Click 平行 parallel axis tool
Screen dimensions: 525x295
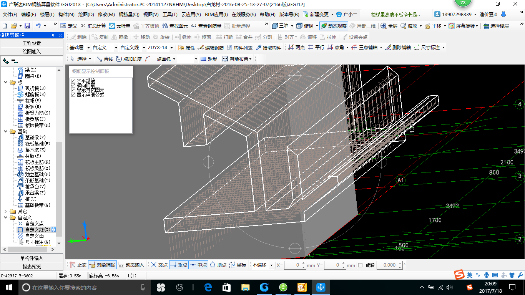(316, 48)
